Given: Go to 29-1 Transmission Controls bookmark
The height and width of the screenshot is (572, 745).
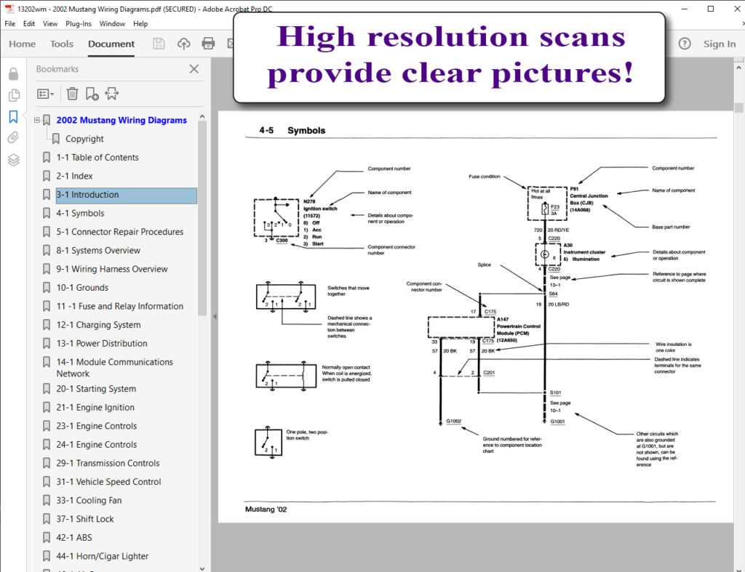Looking at the screenshot, I should click(108, 463).
